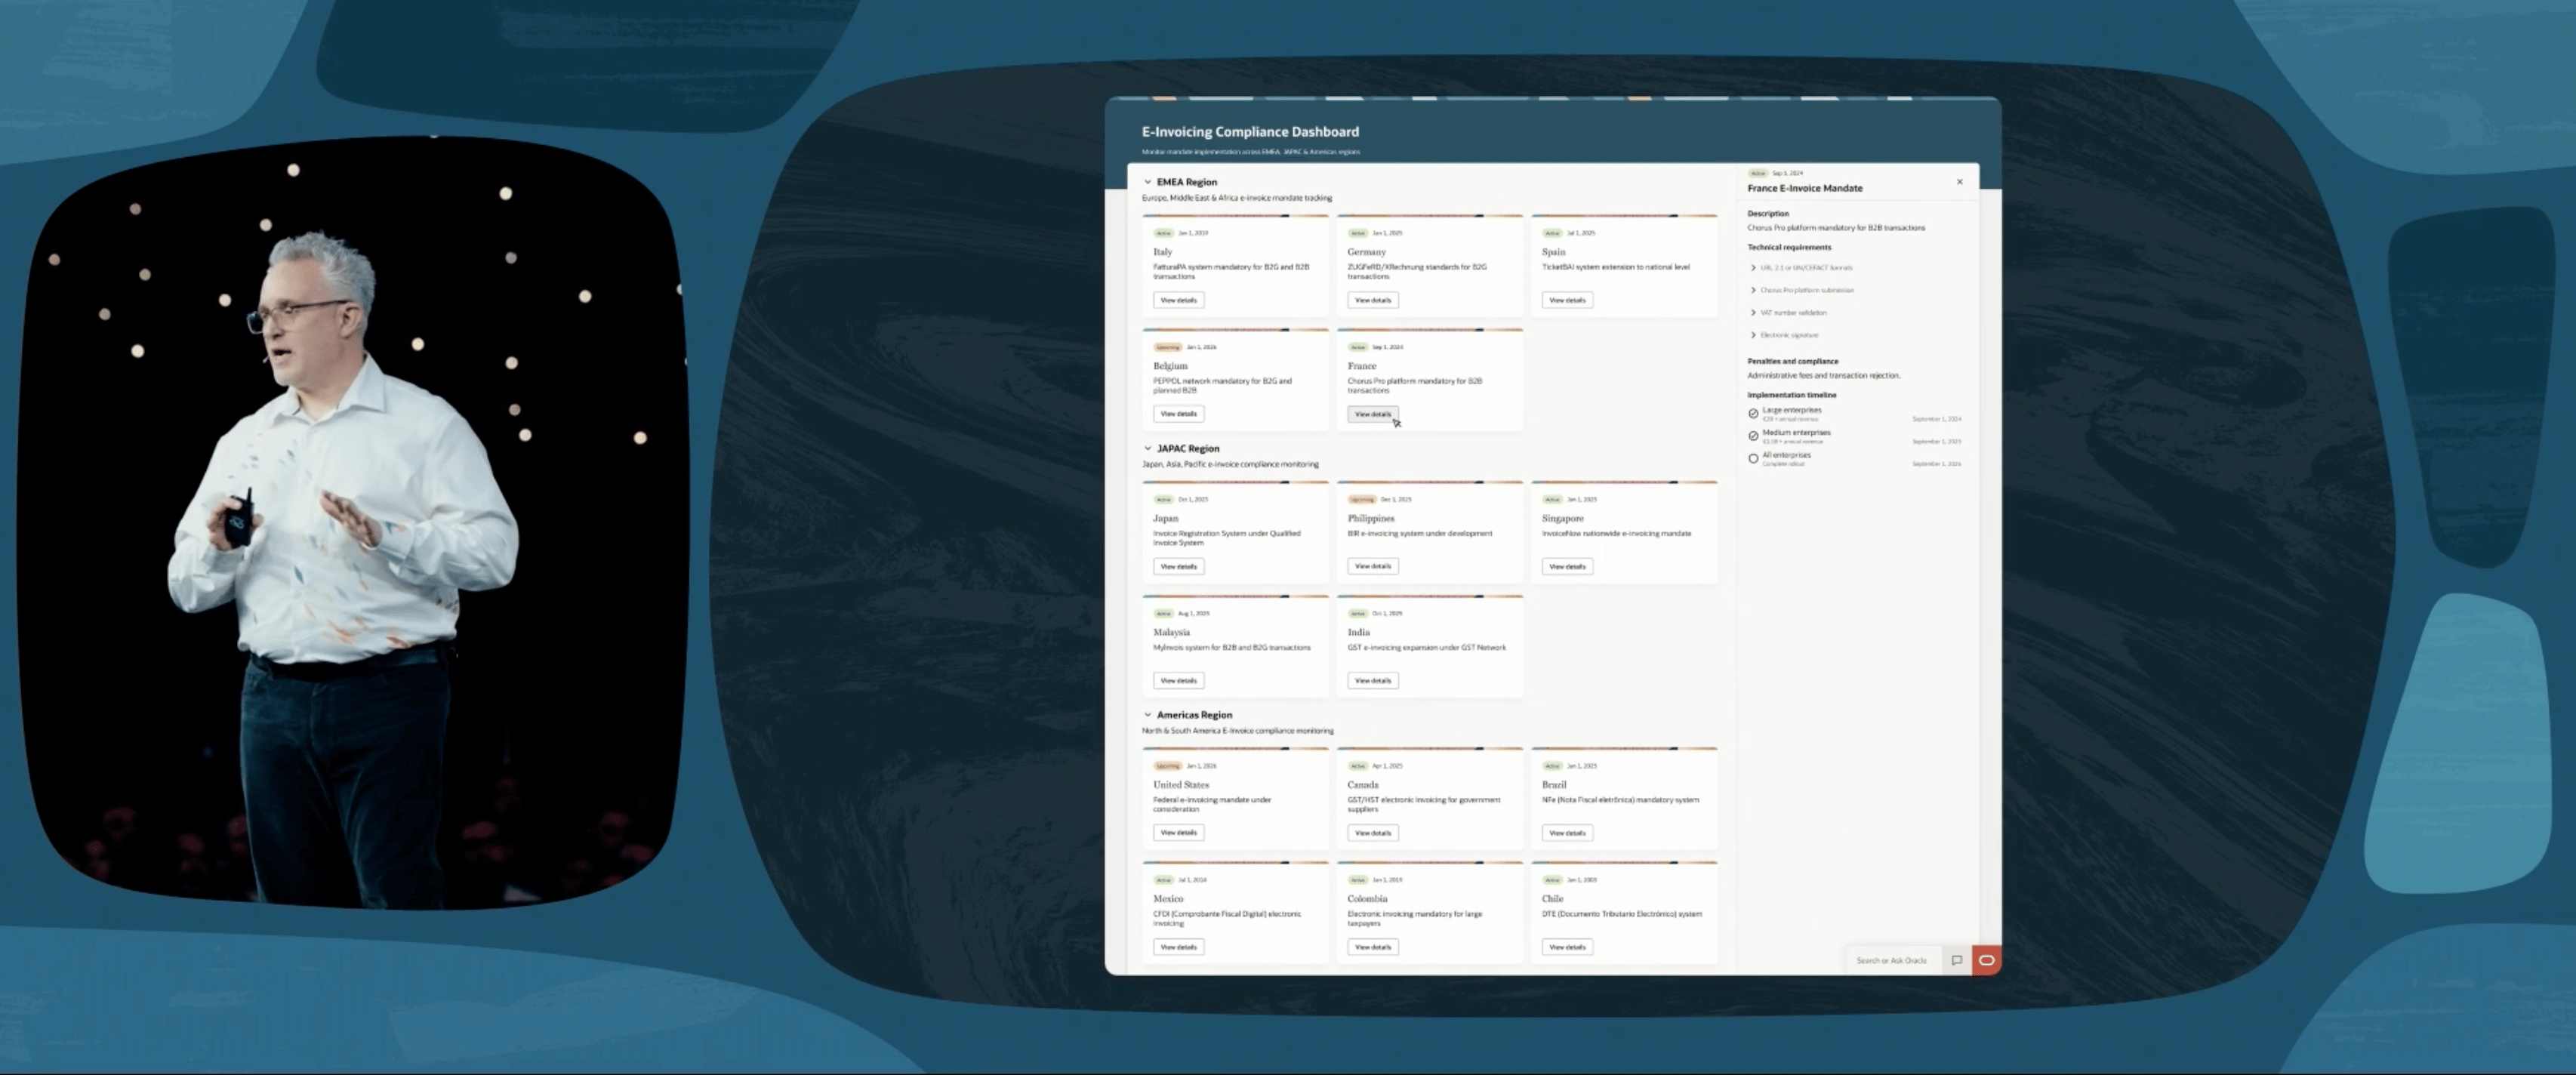This screenshot has height=1075, width=2576.
Task: Expand Chorus Pro platform submission requirement
Action: [1753, 290]
